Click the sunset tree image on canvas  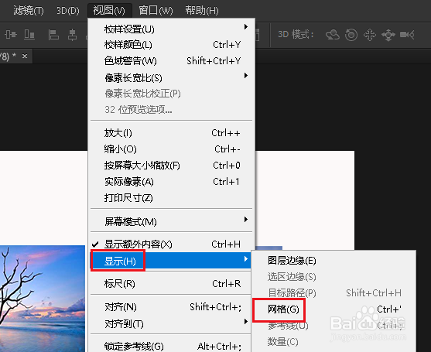[x=43, y=299]
